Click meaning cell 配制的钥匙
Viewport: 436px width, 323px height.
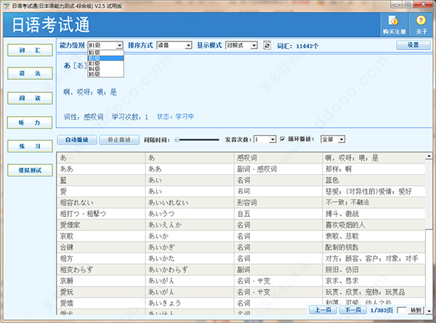click(374, 248)
